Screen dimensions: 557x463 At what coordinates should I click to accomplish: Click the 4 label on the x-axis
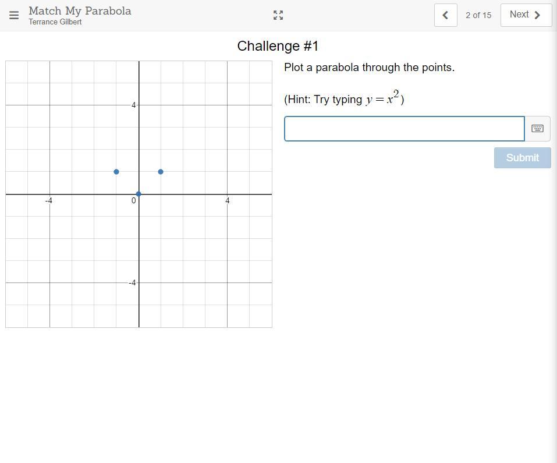[228, 201]
